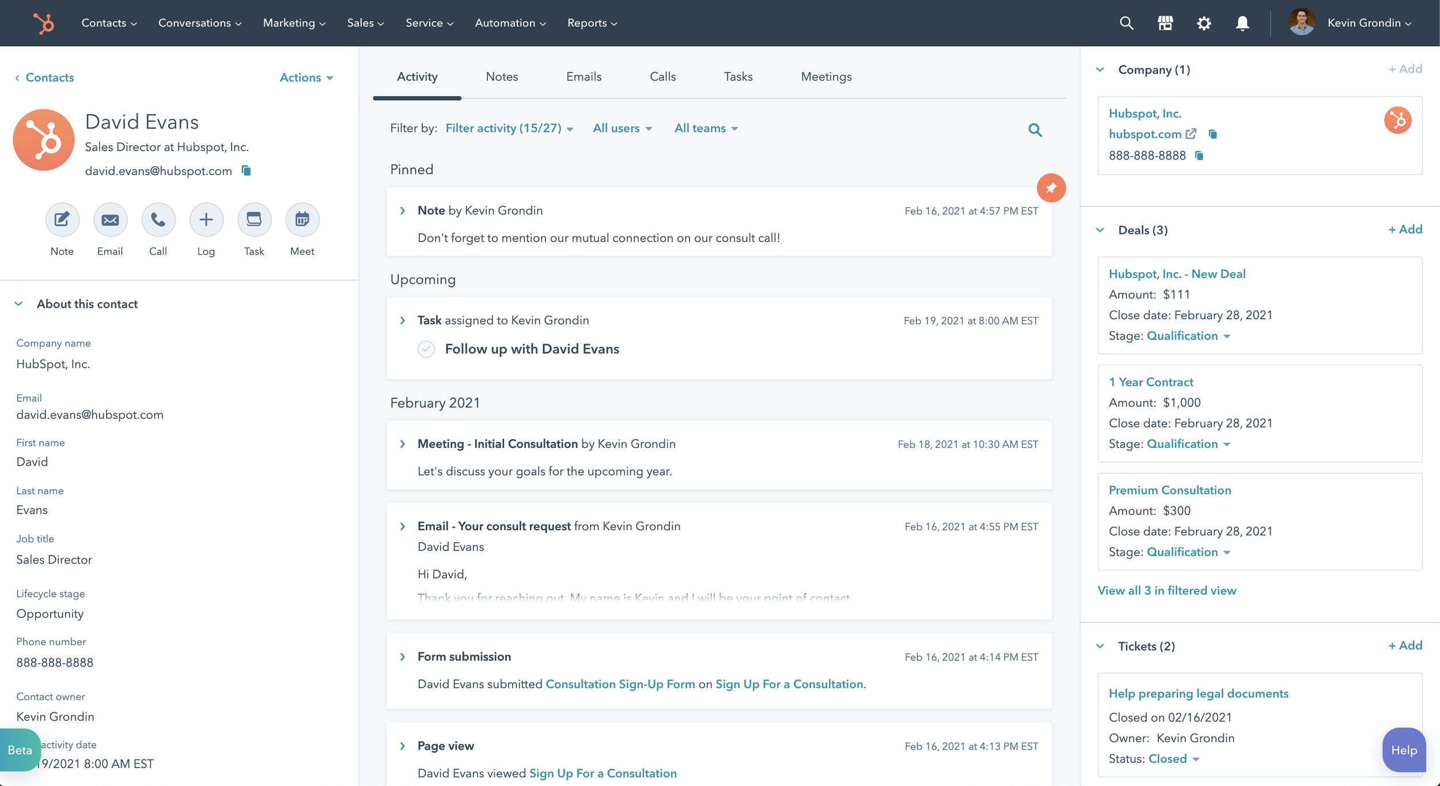This screenshot has height=786, width=1440.
Task: Click the Call phone icon
Action: tap(158, 220)
